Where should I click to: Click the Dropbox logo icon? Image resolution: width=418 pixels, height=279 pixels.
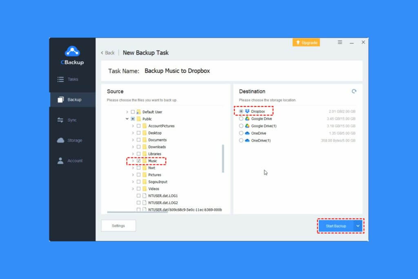coord(247,112)
